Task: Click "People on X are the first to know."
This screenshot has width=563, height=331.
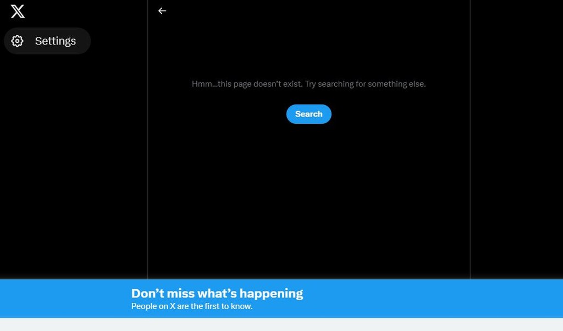Action: point(192,306)
